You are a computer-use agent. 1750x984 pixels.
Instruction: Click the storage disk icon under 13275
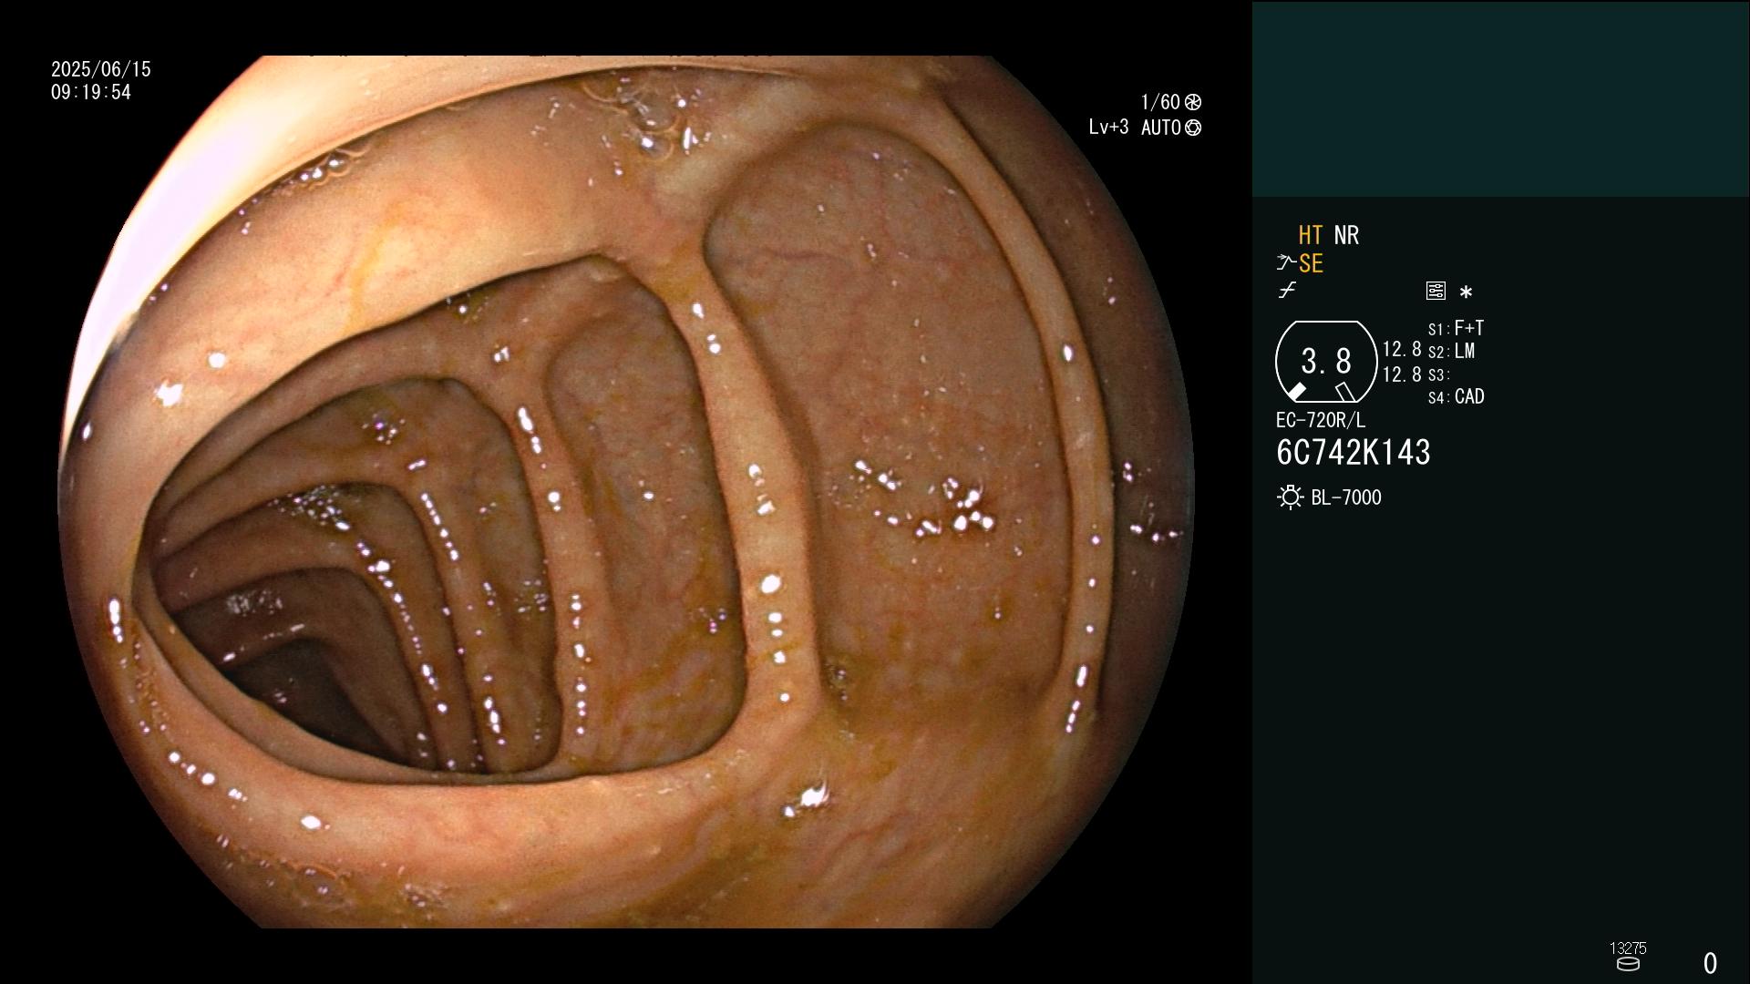coord(1628,964)
